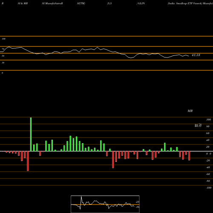The height and width of the screenshot is (213, 213).
Task: Click the GLIN ticker in the header
Action: [141, 3]
